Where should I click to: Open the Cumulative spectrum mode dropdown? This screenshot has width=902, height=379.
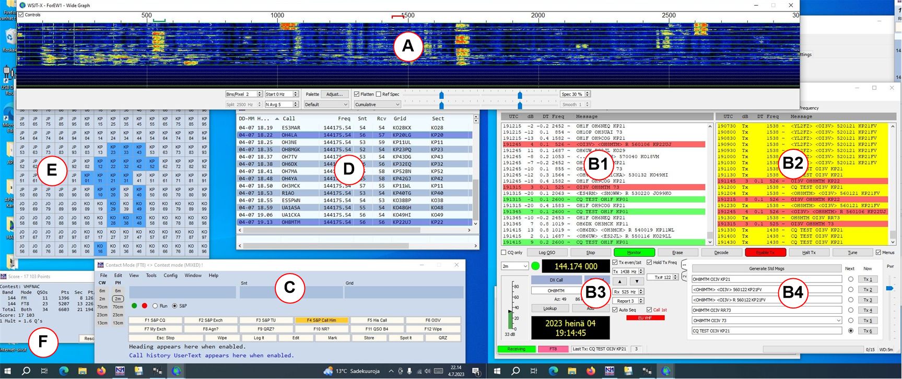(377, 104)
